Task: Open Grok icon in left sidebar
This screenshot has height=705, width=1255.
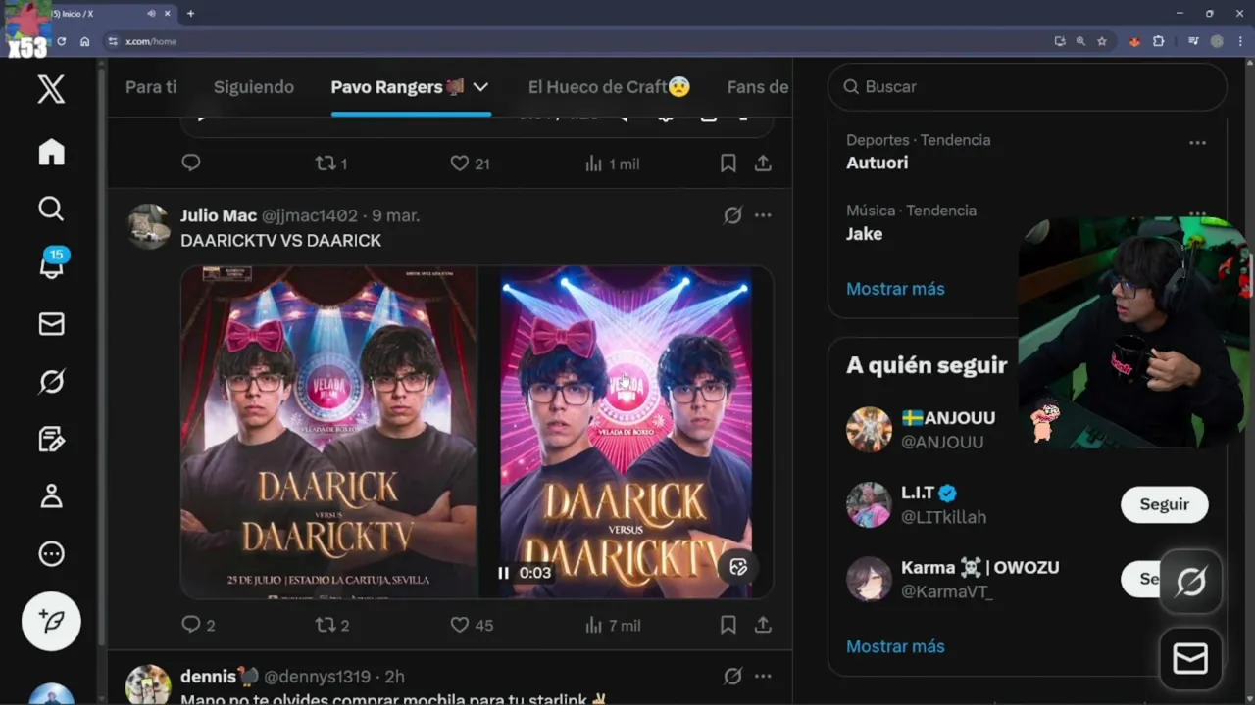Action: point(51,382)
